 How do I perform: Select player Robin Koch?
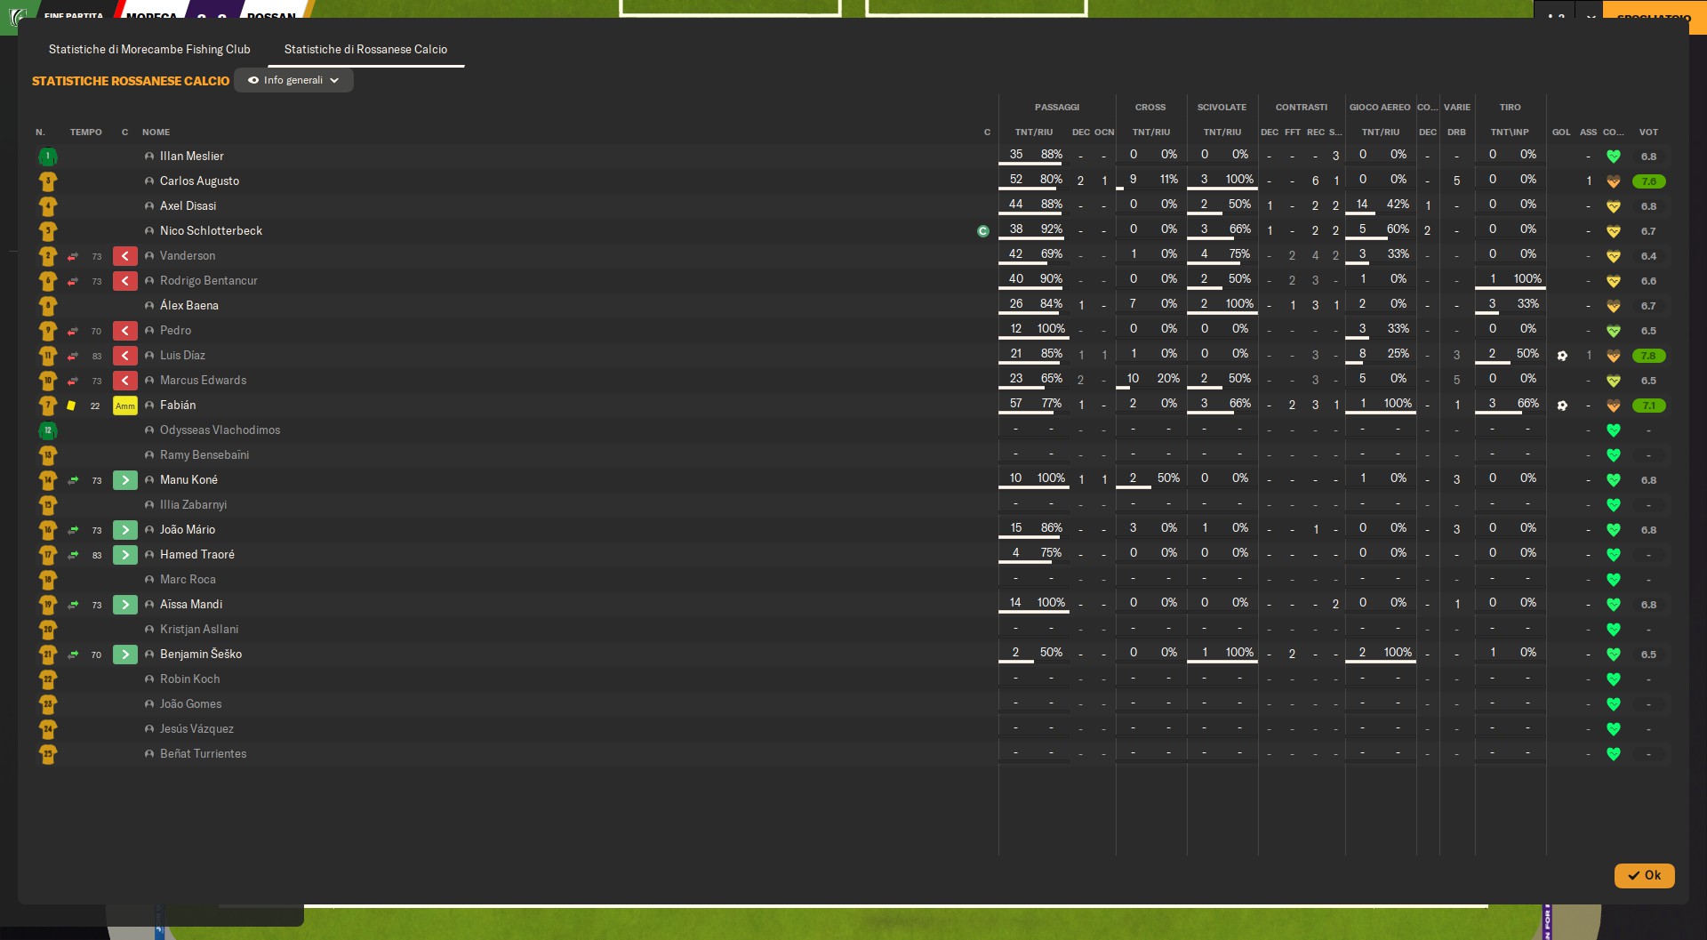(190, 679)
